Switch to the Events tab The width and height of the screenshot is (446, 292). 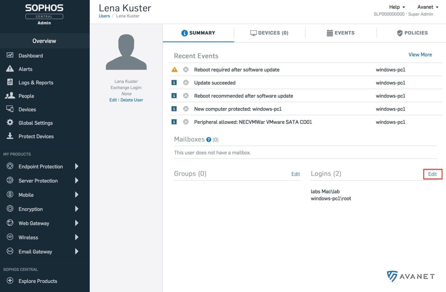click(x=340, y=33)
